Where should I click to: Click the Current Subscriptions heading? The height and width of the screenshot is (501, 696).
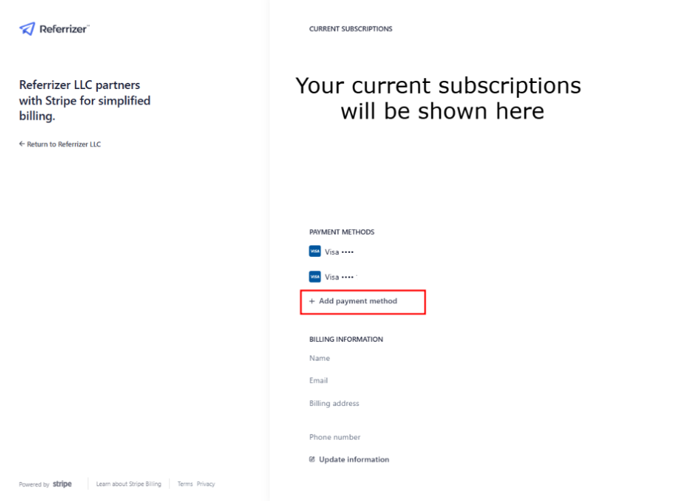tap(351, 29)
